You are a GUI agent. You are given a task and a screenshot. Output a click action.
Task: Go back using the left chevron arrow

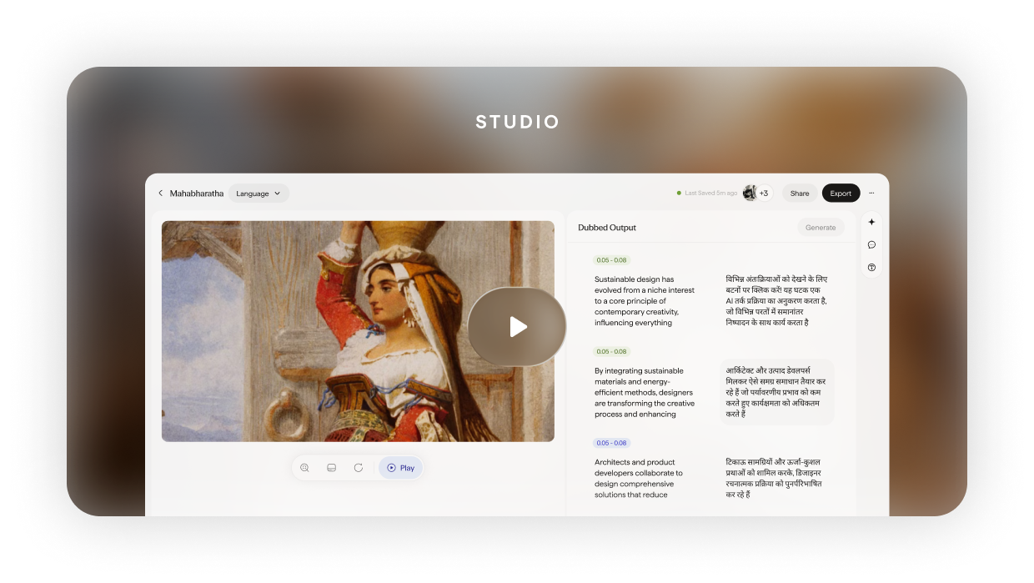point(159,193)
